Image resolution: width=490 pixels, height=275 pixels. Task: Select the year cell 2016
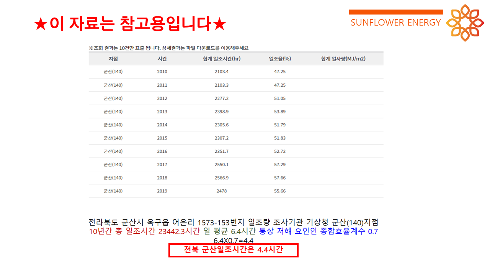(x=162, y=151)
